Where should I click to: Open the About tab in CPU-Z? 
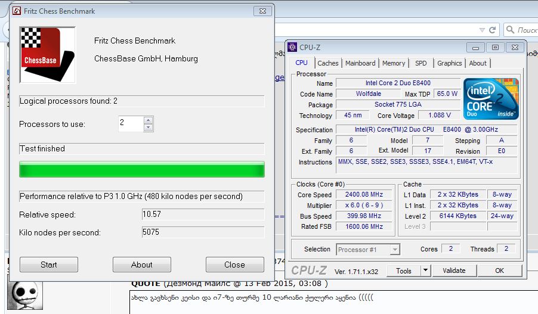(x=478, y=63)
